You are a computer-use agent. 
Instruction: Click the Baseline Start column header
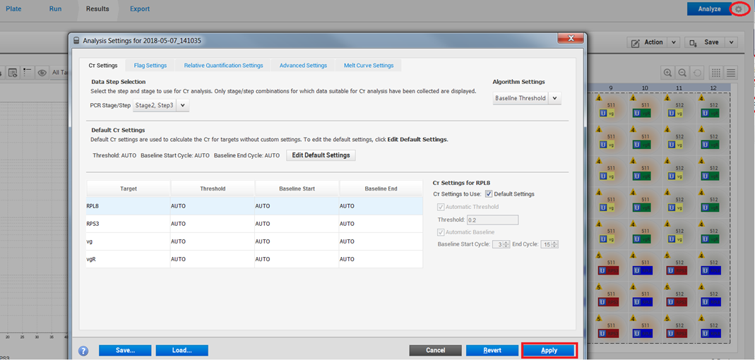tap(297, 188)
